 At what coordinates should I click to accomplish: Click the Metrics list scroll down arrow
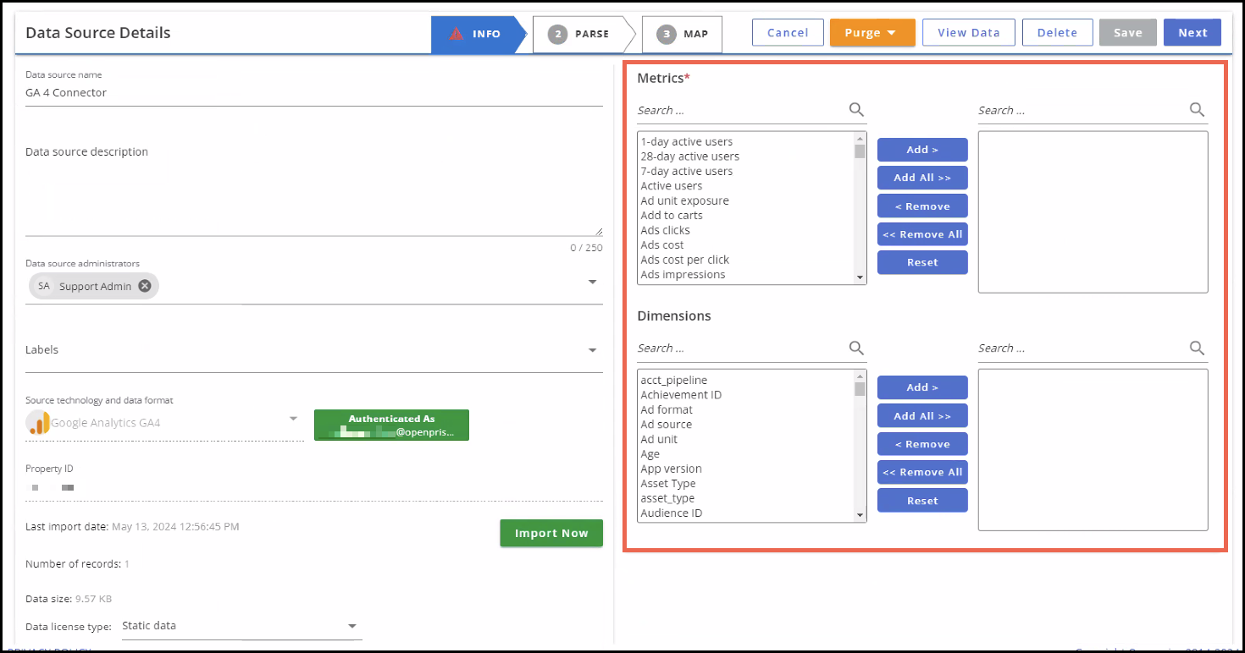coord(860,277)
